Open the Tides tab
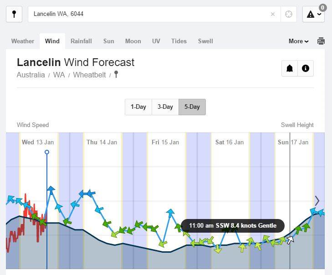 pyautogui.click(x=179, y=41)
